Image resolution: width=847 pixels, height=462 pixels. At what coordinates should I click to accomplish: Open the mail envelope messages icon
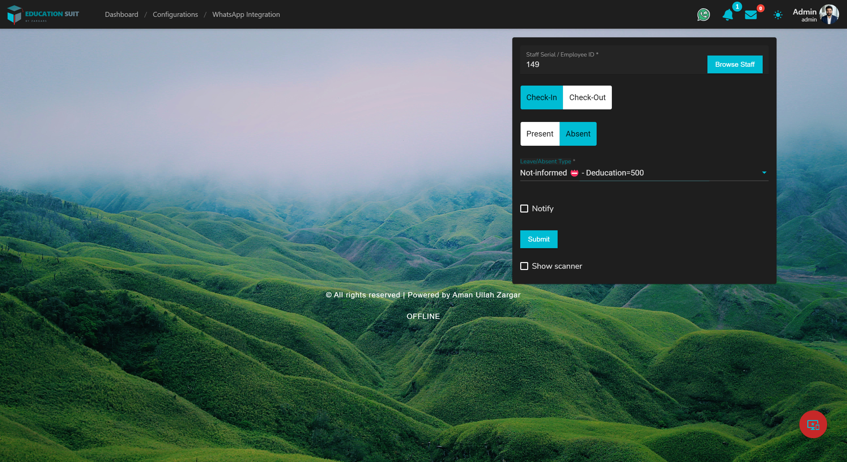point(751,15)
